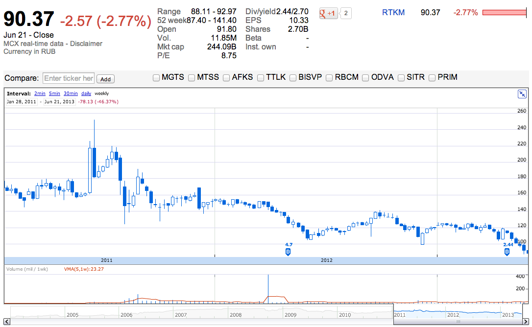Click the +1 count bubble showing 2

(346, 13)
